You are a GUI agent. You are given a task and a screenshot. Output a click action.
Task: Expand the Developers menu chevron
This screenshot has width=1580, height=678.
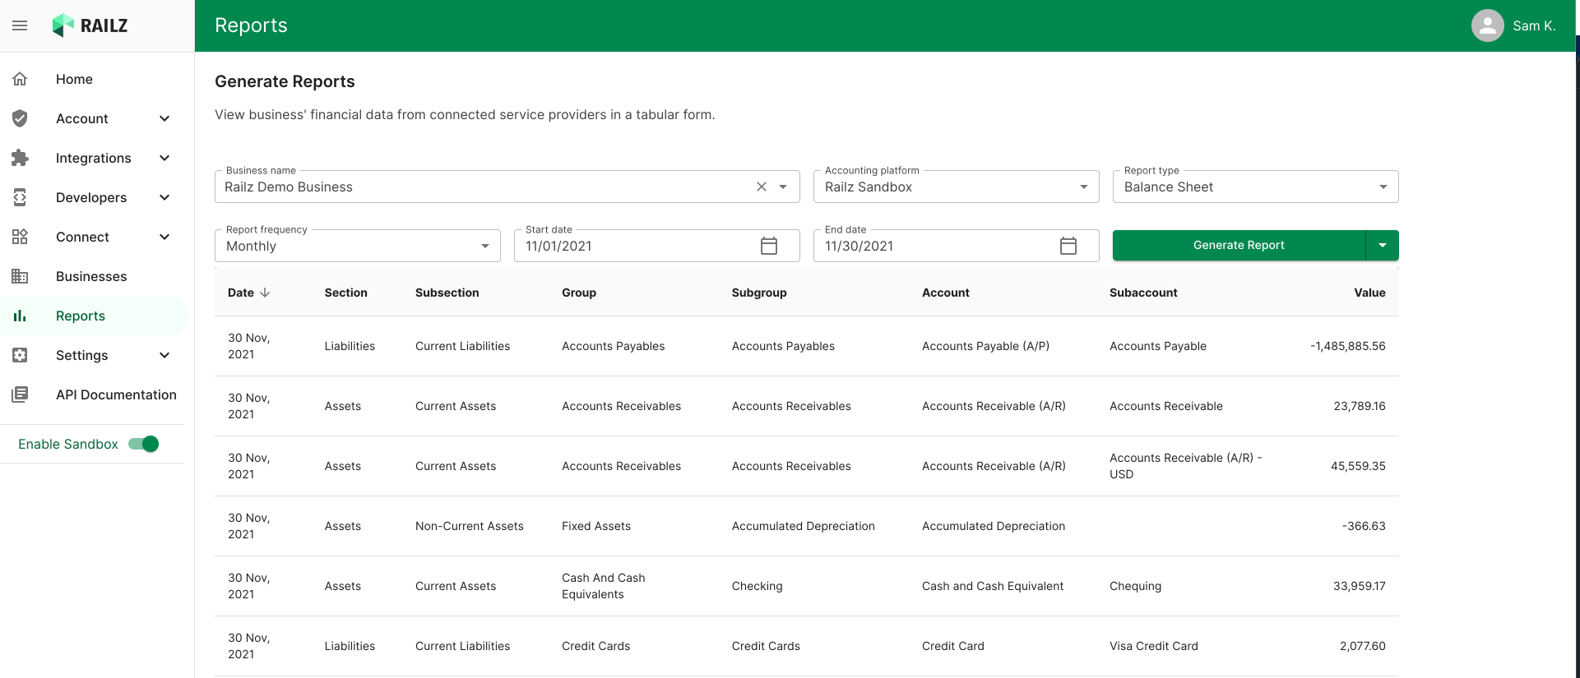click(164, 197)
